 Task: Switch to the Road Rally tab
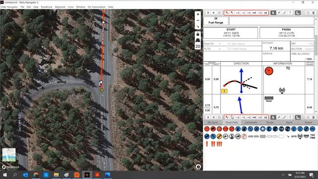(x=232, y=122)
